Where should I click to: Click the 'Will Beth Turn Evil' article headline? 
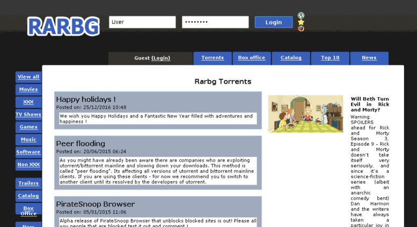(x=370, y=105)
